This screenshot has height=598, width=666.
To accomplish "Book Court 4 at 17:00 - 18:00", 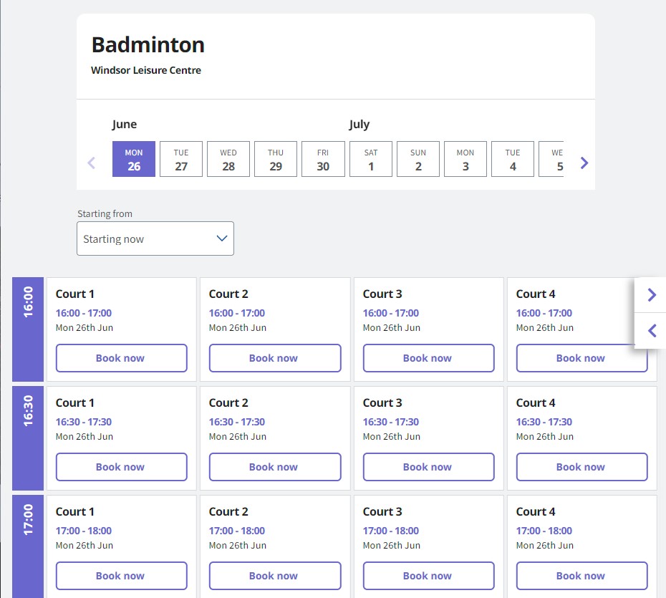I will click(582, 576).
